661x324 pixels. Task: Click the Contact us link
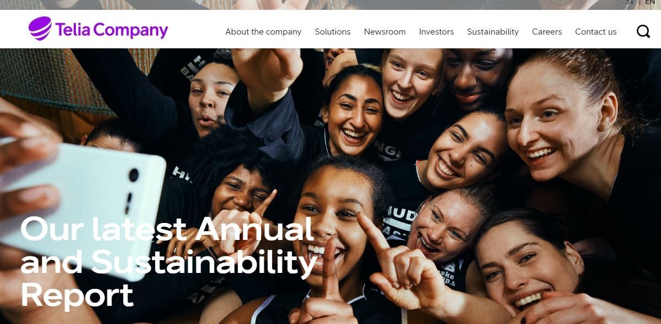point(596,32)
